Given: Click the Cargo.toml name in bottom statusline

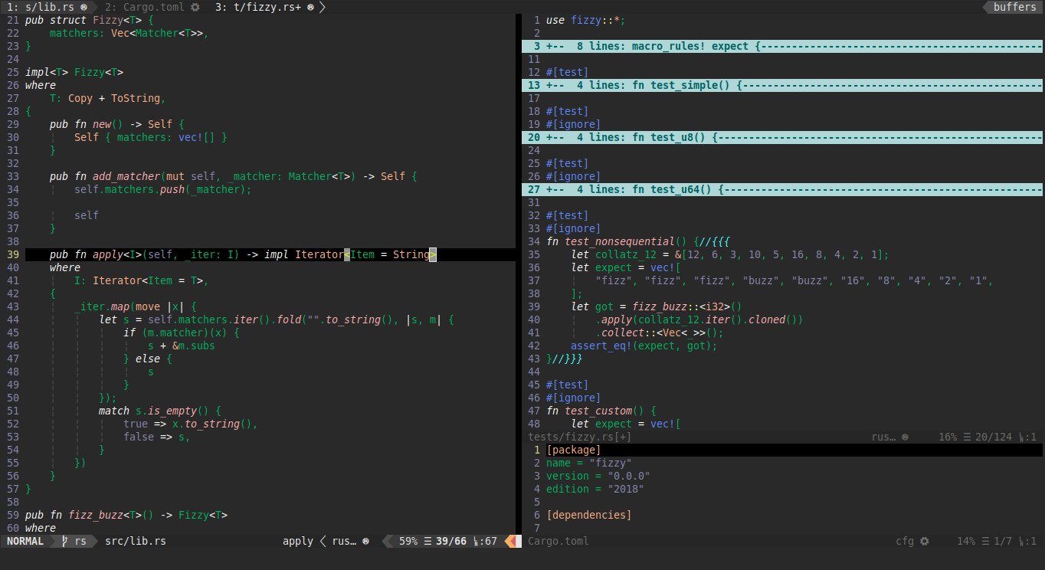Looking at the screenshot, I should click(x=559, y=541).
